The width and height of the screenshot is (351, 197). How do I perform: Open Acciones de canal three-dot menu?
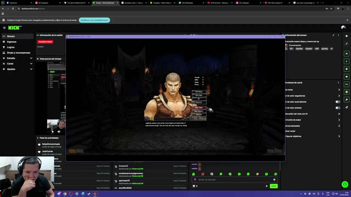tap(338, 83)
